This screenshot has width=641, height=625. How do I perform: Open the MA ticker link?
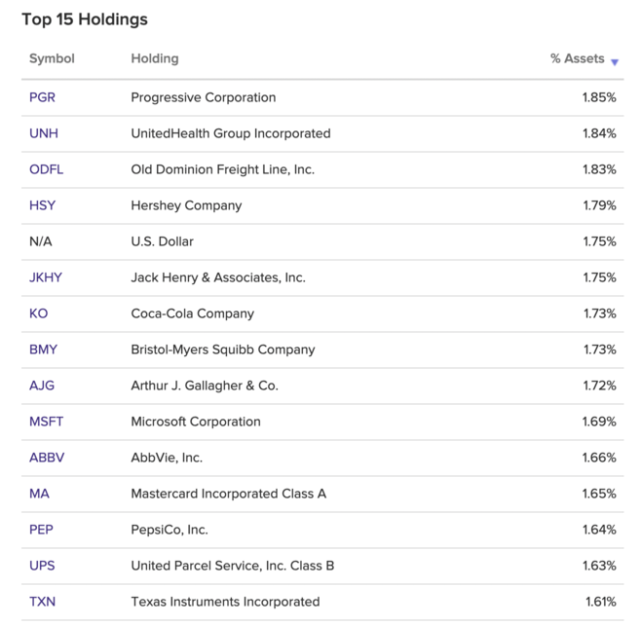click(39, 494)
